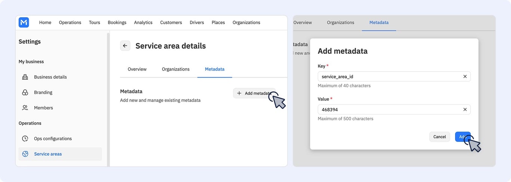Click the Service areas globe icon
This screenshot has height=182, width=511.
tap(25, 154)
